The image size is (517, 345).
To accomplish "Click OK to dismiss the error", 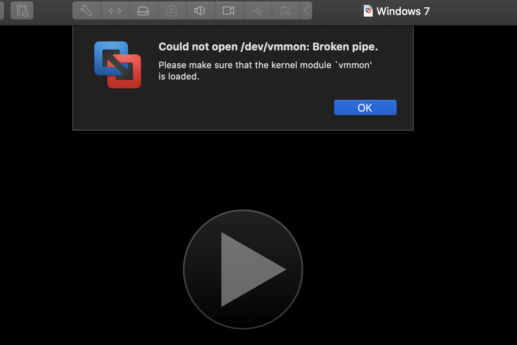I will coord(365,108).
